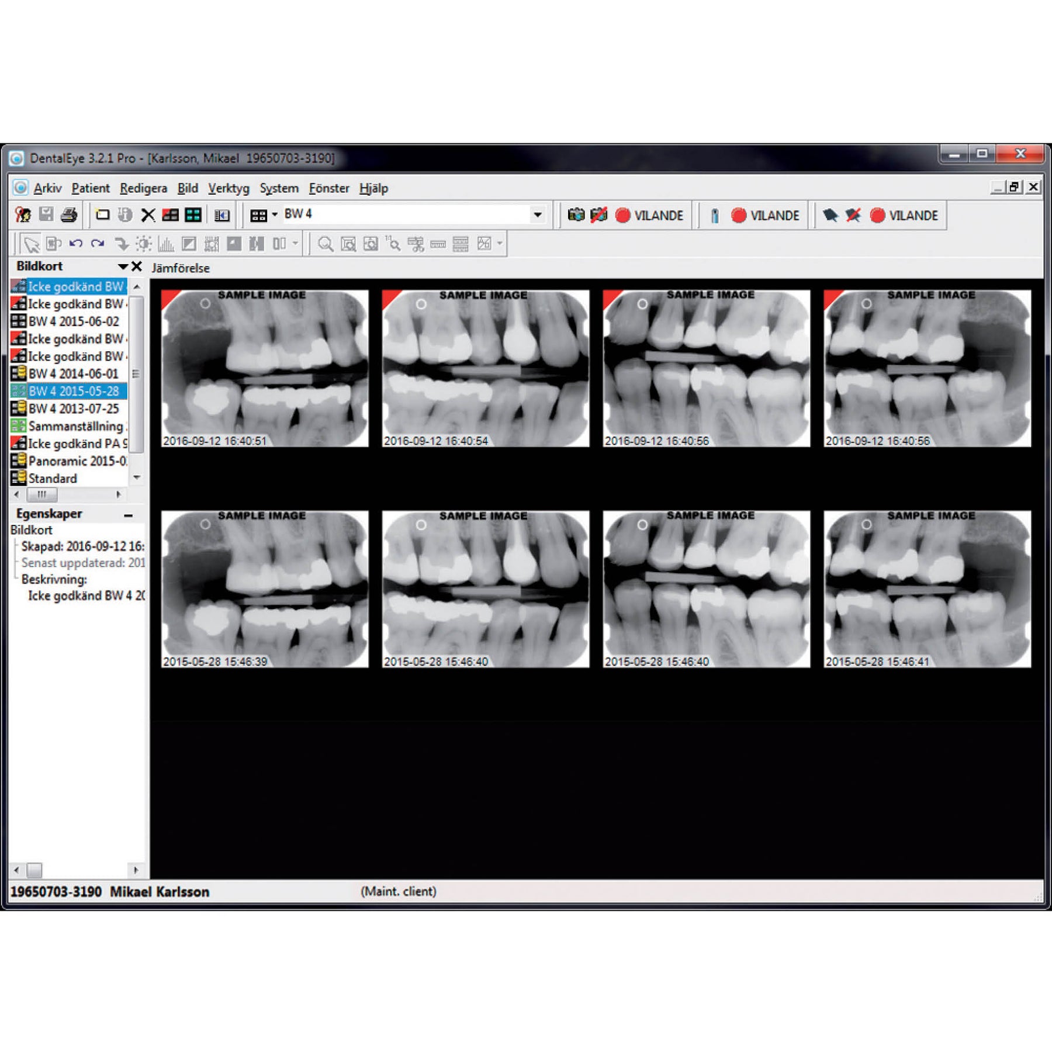Screen dimensions: 1052x1052
Task: Click the ruler measurement icon
Action: [x=438, y=244]
